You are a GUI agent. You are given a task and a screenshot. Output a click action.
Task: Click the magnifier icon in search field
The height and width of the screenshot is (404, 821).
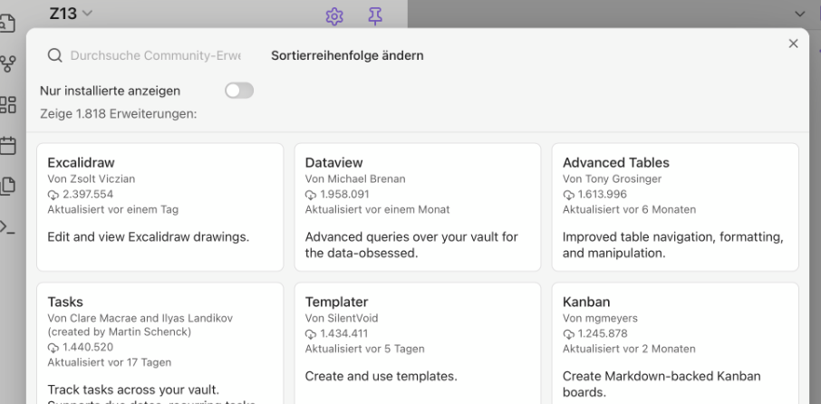pos(55,56)
